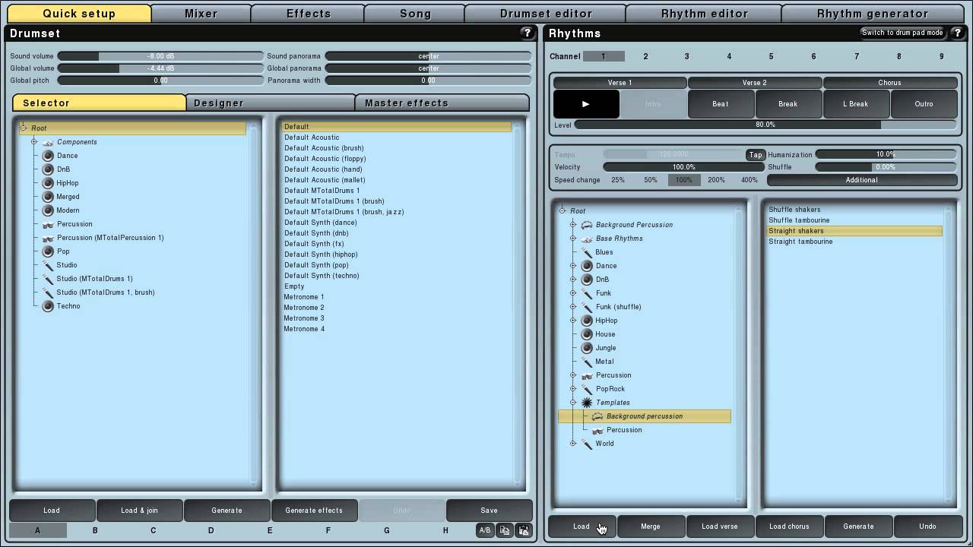
Task: Select preset slot G
Action: point(387,530)
